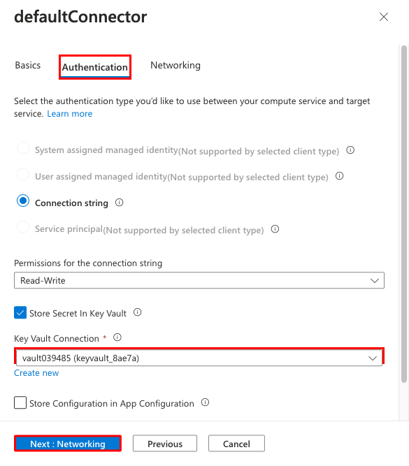This screenshot has height=466, width=409.
Task: Click Create new key vault connection link
Action: 36,372
